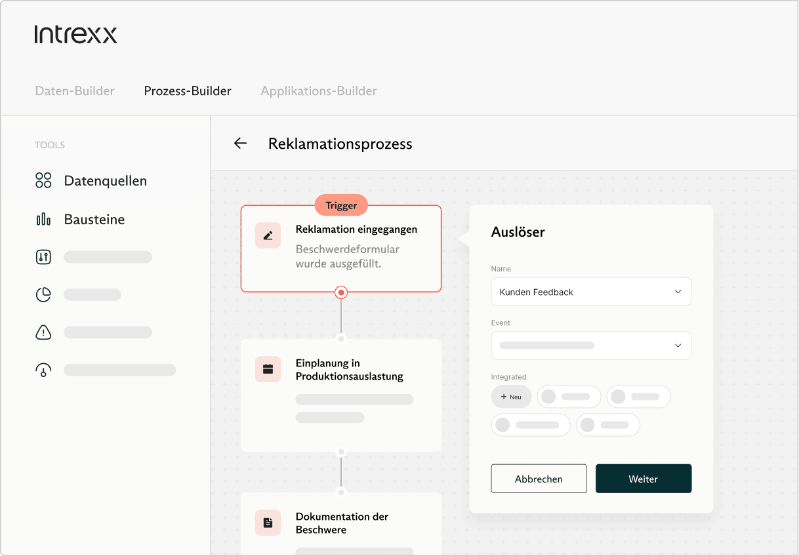Click the dark Weiter button

click(643, 479)
